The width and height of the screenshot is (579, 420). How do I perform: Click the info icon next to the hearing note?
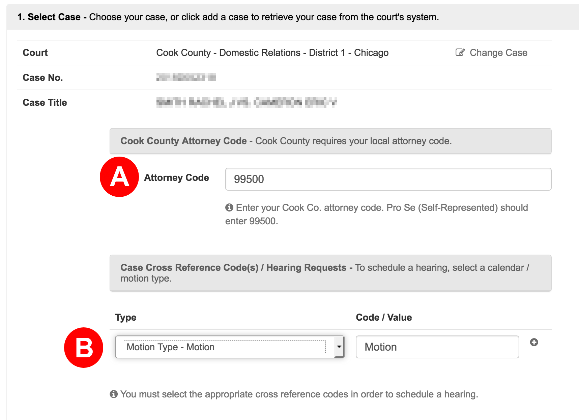coord(114,393)
